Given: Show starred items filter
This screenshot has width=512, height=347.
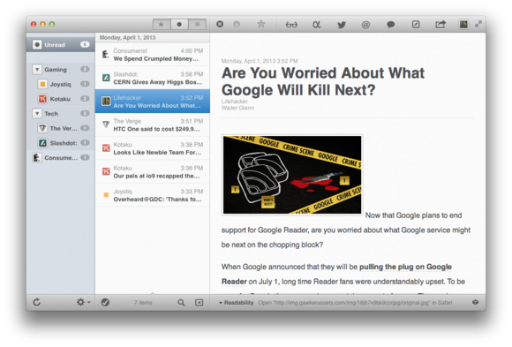Looking at the screenshot, I should point(162,24).
